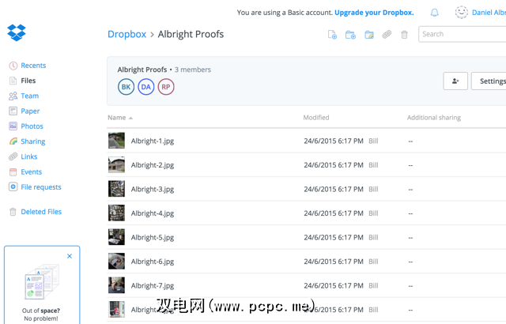Image resolution: width=506 pixels, height=324 pixels.
Task: Click the Links chain icon in sidebar
Action: (13, 156)
